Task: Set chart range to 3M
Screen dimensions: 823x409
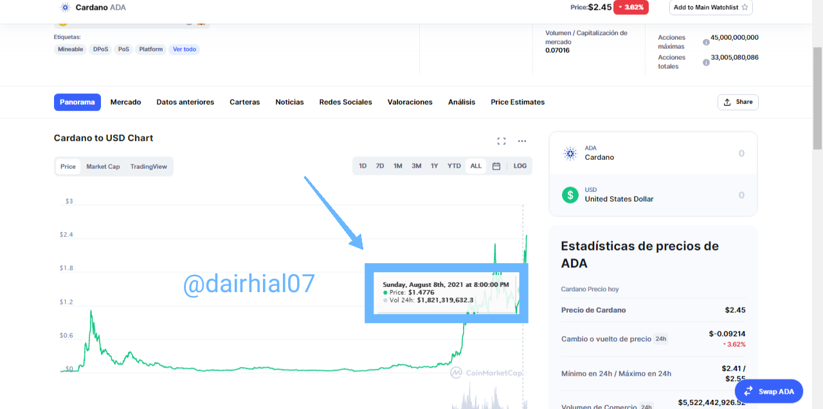Action: [417, 166]
